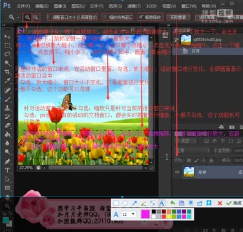Open the 3D(D) menu
Screen dimensions: 243x232
point(151,6)
